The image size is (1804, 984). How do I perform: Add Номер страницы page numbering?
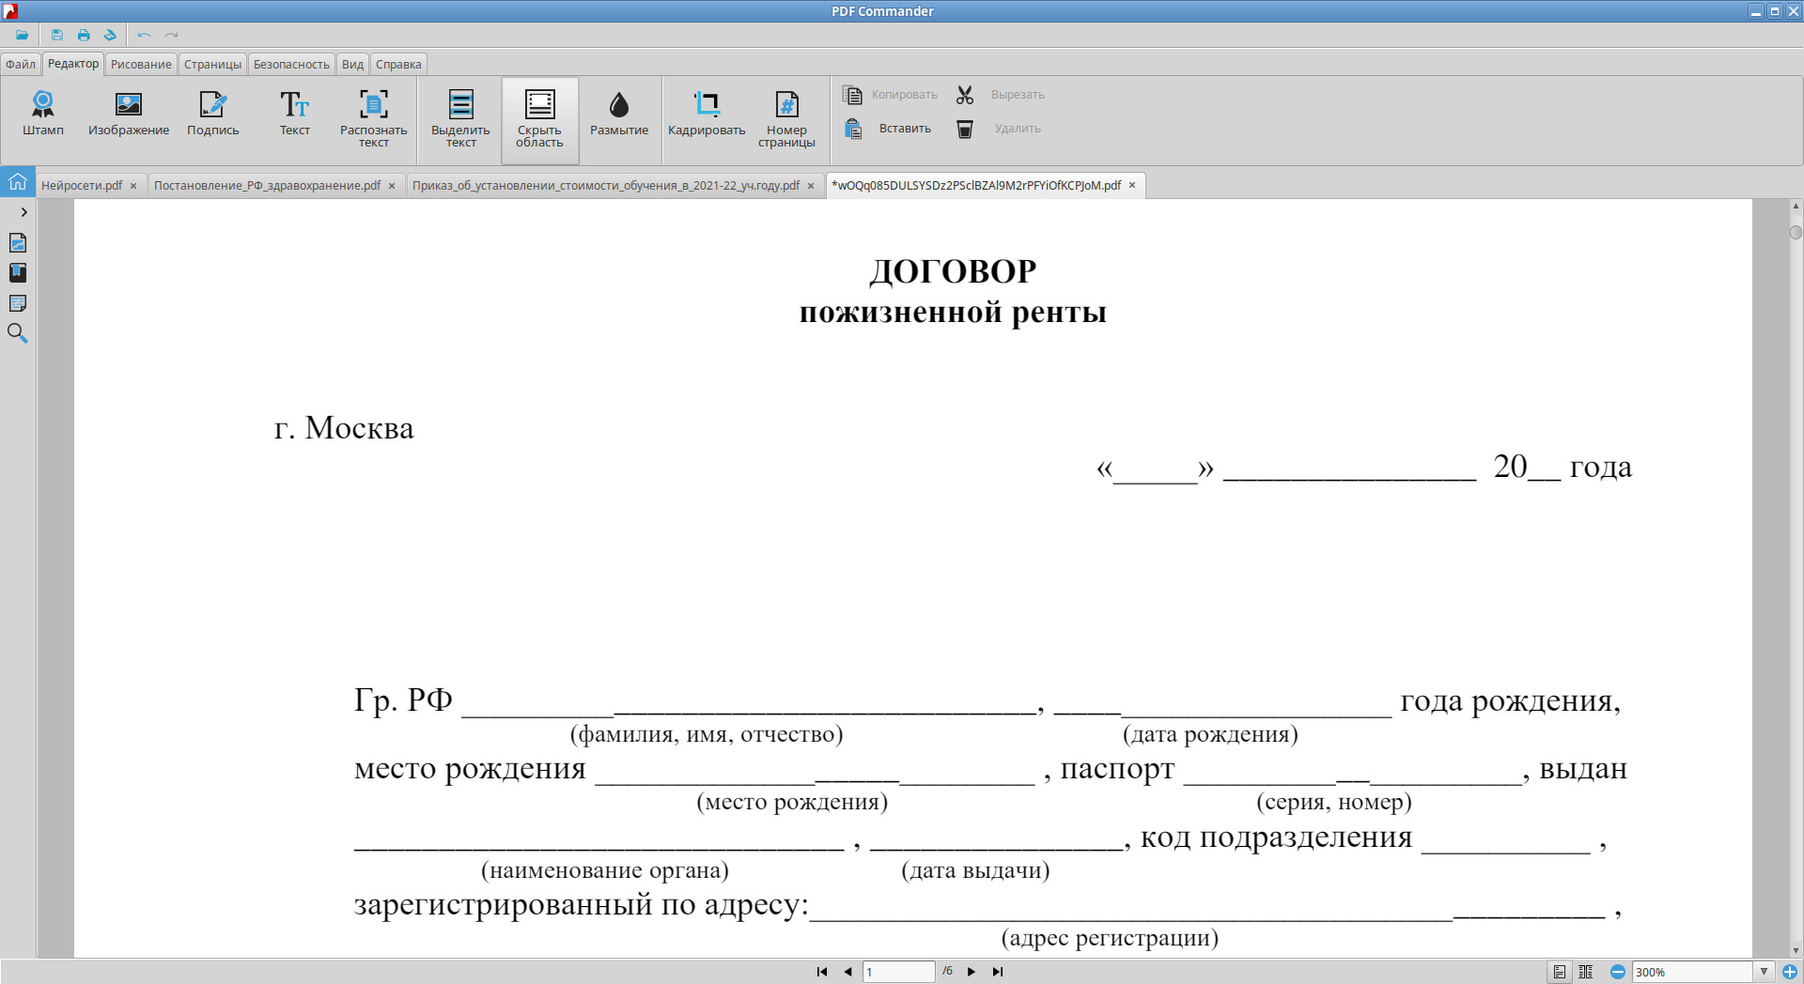(x=786, y=118)
